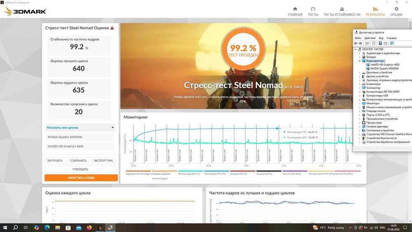Expand the Процессоры node
This screenshot has height=232, width=412.
click(x=359, y=123)
